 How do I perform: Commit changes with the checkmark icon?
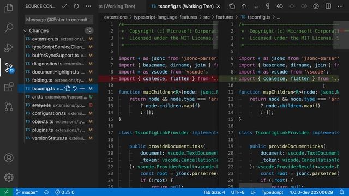[x=64, y=6]
